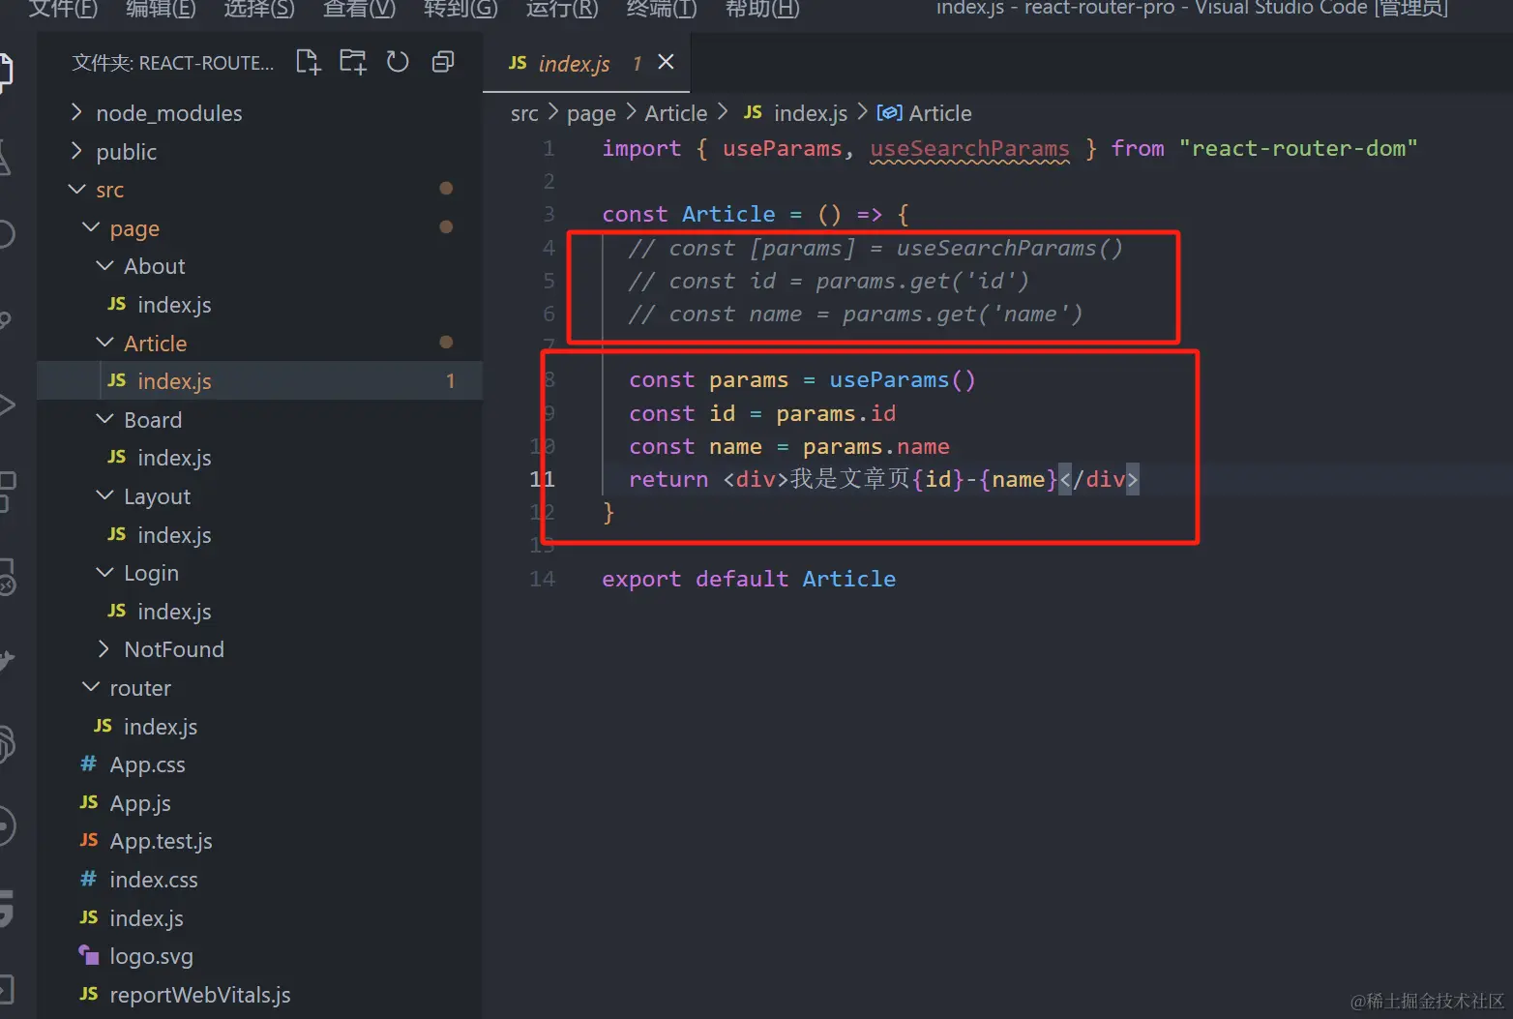This screenshot has width=1513, height=1019.
Task: Open the App.test.js file
Action: click(x=259, y=841)
